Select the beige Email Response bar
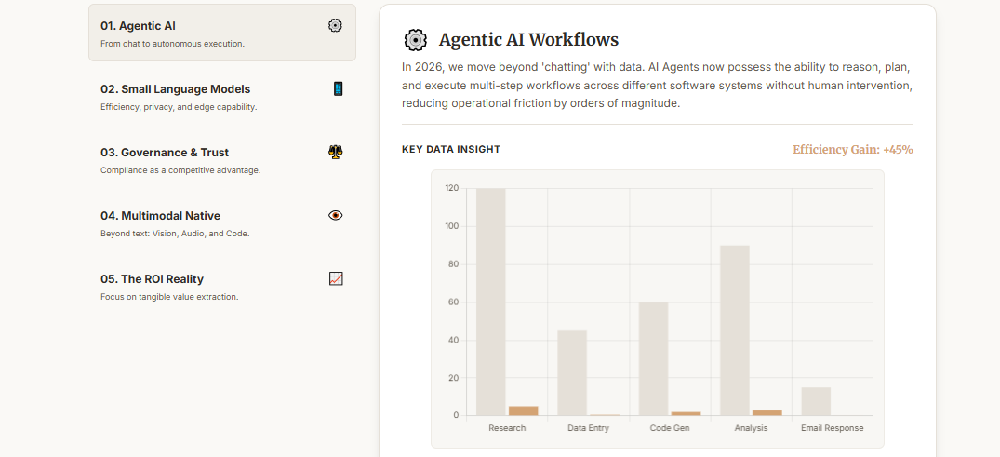 tap(816, 401)
